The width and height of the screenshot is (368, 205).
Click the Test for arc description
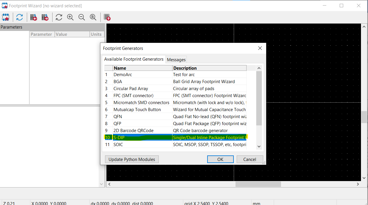click(184, 74)
